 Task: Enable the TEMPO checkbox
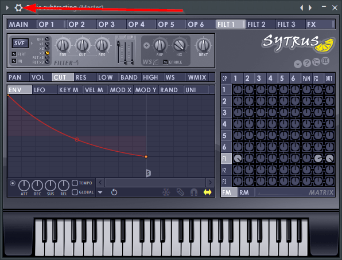[75, 183]
